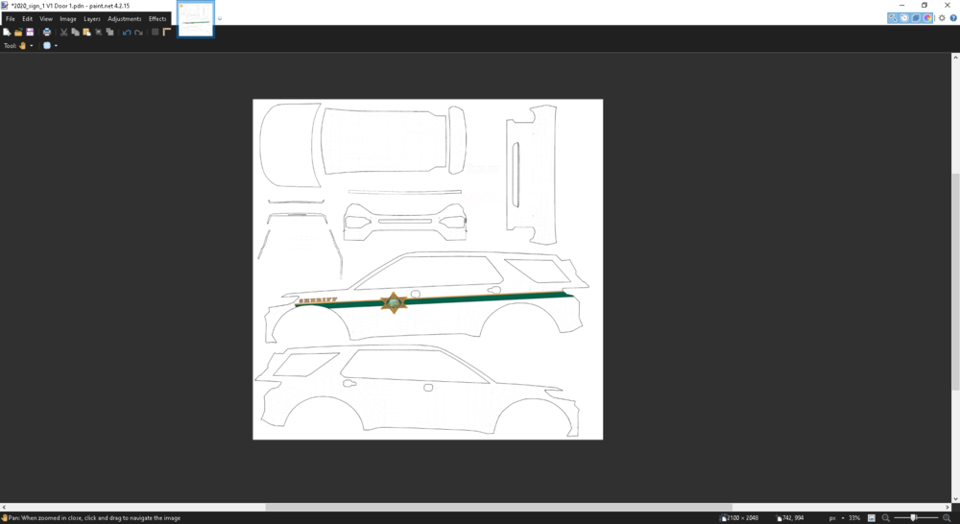Click the horizontal scrollbar left arrow

(x=4, y=507)
